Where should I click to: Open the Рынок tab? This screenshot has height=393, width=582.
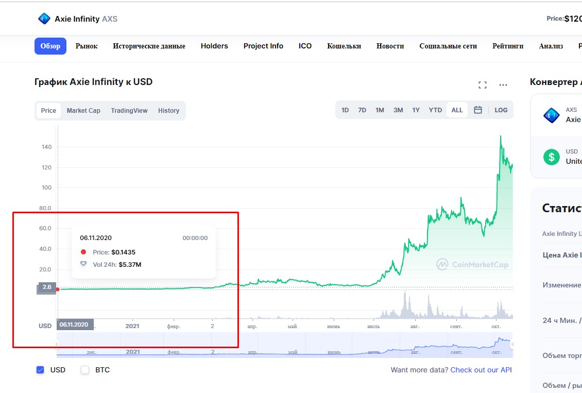tap(87, 46)
